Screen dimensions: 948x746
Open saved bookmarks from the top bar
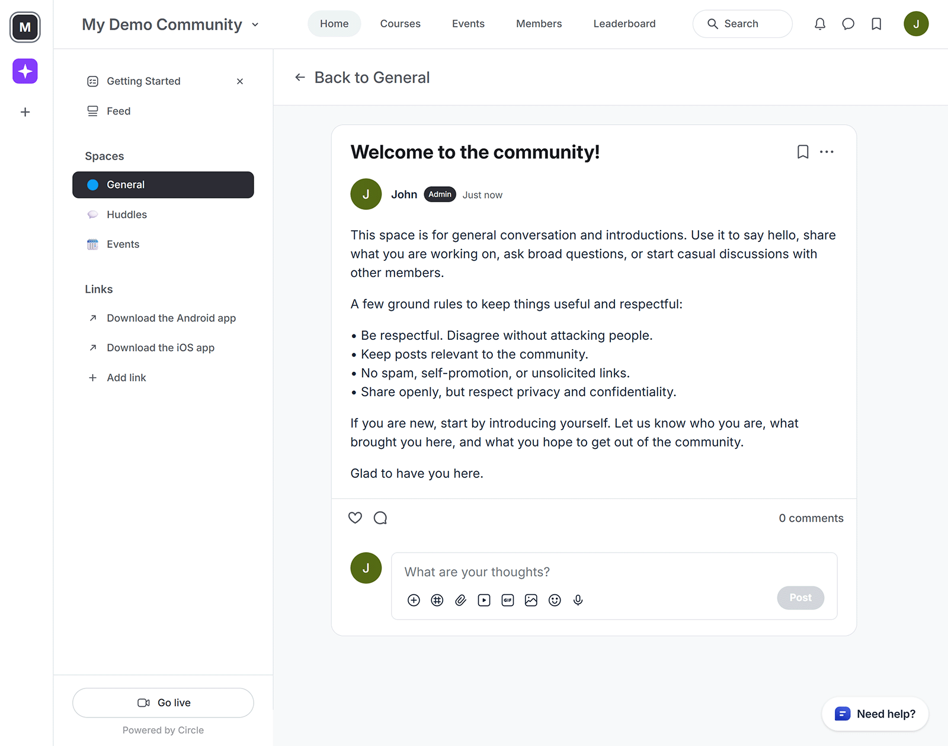(876, 24)
